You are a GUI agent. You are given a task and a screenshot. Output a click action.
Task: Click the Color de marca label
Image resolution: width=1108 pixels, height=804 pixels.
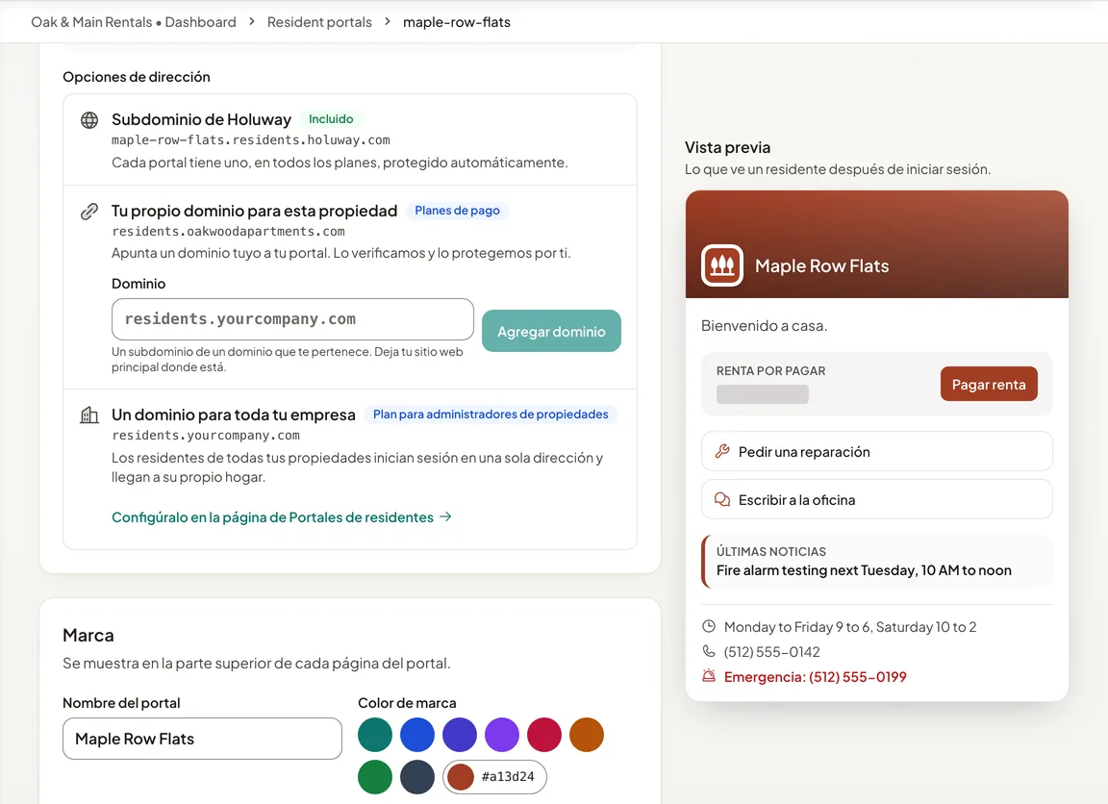click(x=407, y=703)
